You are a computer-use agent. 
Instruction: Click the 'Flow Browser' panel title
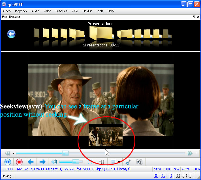coord(11,17)
